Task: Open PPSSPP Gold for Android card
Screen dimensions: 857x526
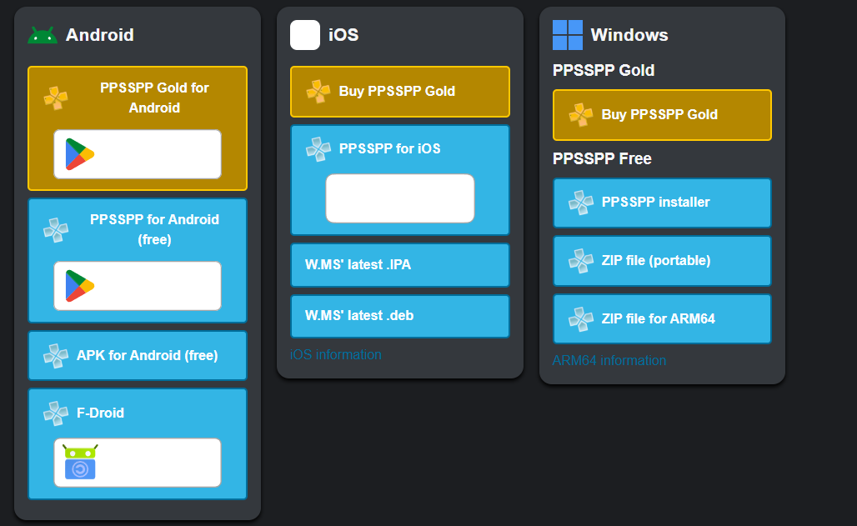Action: [x=138, y=128]
